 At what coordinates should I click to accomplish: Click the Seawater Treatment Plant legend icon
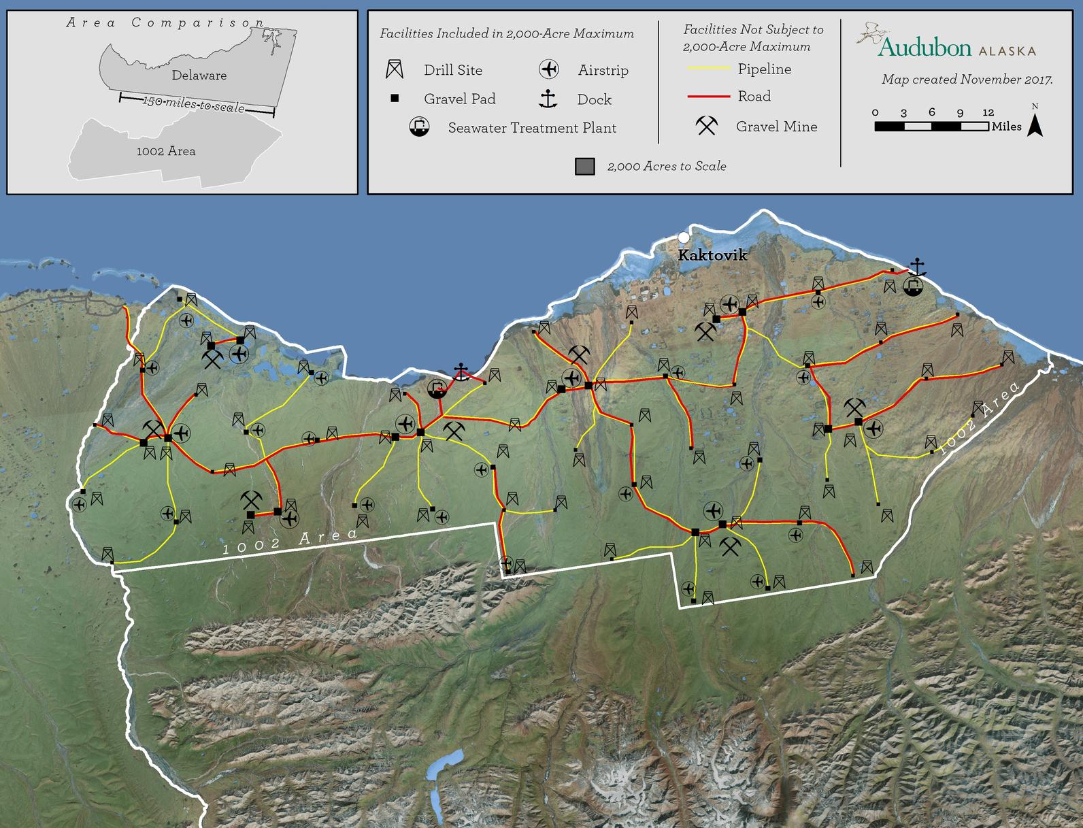click(420, 127)
